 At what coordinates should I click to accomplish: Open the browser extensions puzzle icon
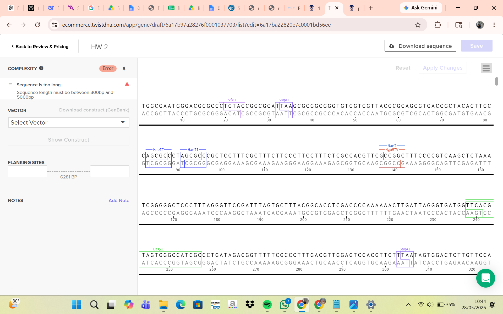[438, 25]
